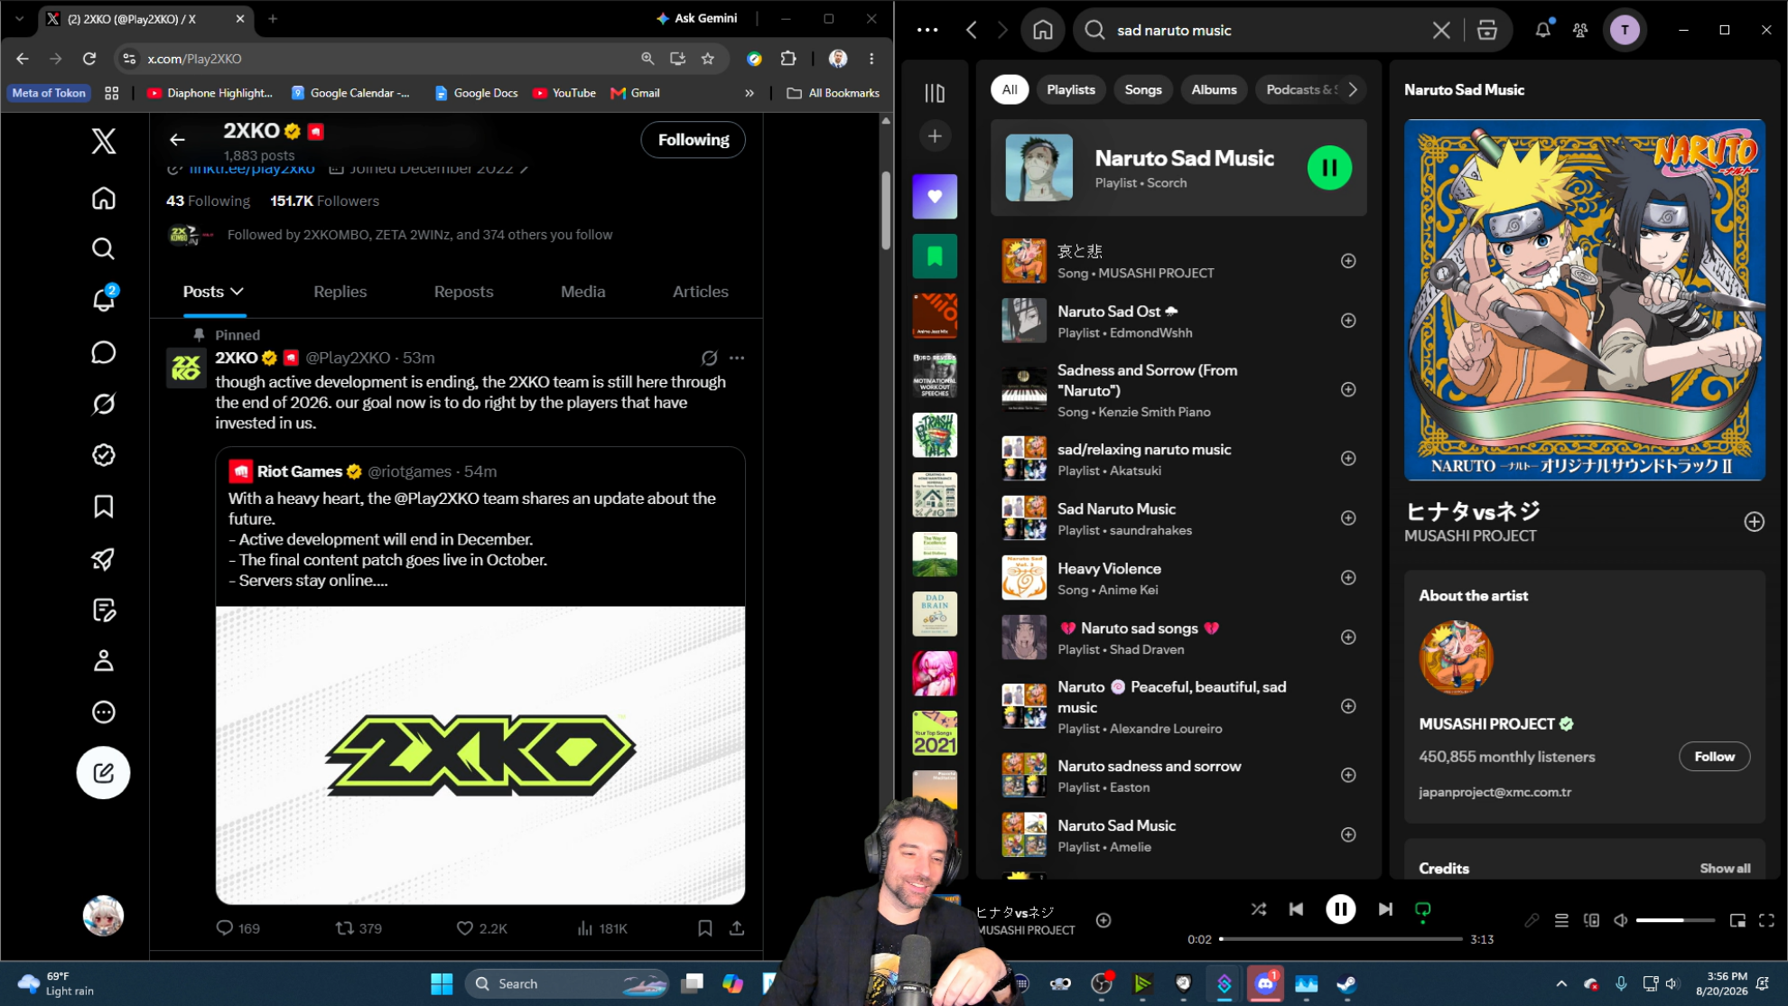
Task: Toggle shuffle in Spotify player
Action: (1258, 909)
